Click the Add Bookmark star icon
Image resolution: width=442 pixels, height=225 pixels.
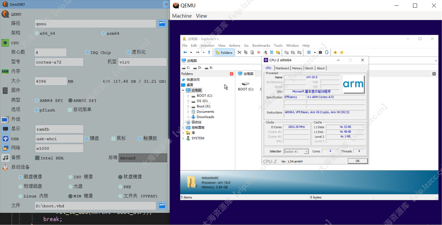coord(335,52)
